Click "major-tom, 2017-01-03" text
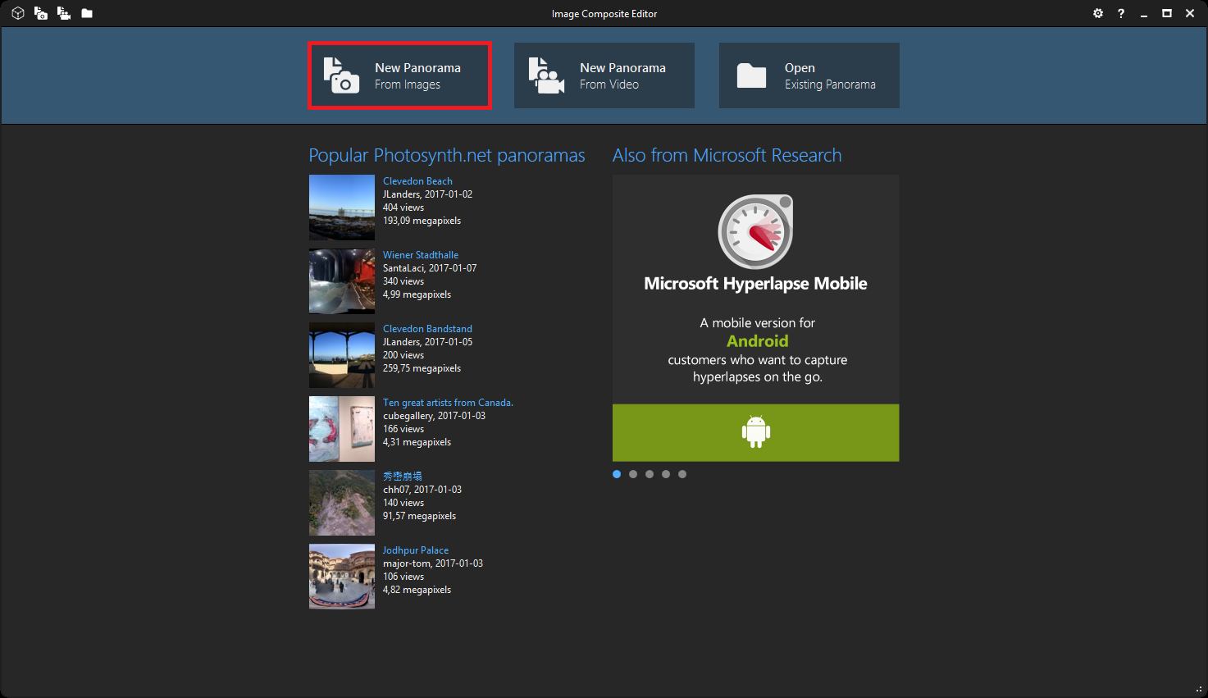 click(x=433, y=563)
